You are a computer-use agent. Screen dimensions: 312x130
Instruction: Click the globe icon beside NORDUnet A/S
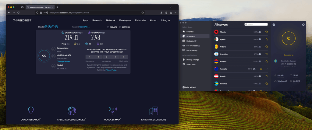(x=53, y=56)
